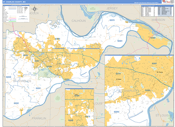Click the WEST ALTON index row

coord(164,14)
